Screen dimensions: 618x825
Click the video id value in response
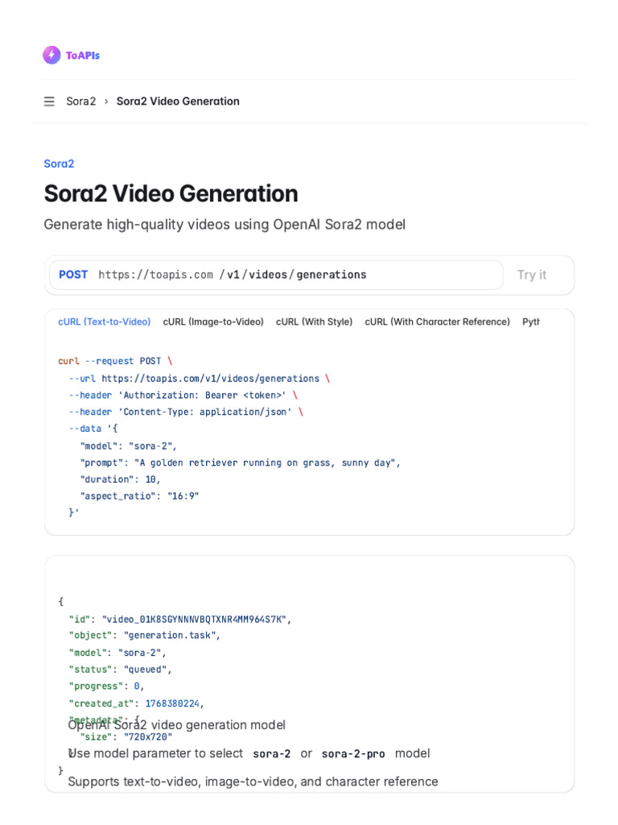pyautogui.click(x=194, y=620)
